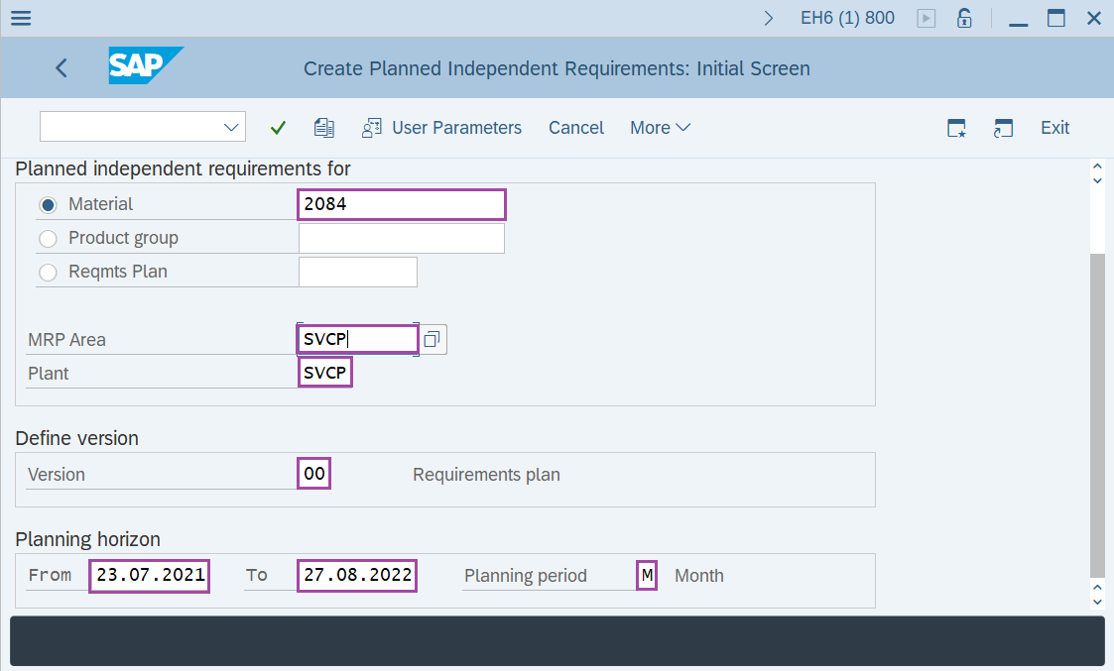Click the back arrow beside SAP logo
1114x671 pixels.
point(62,68)
